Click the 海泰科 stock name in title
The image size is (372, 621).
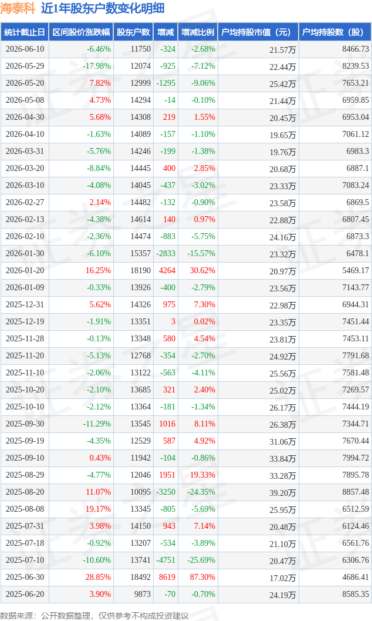click(18, 8)
